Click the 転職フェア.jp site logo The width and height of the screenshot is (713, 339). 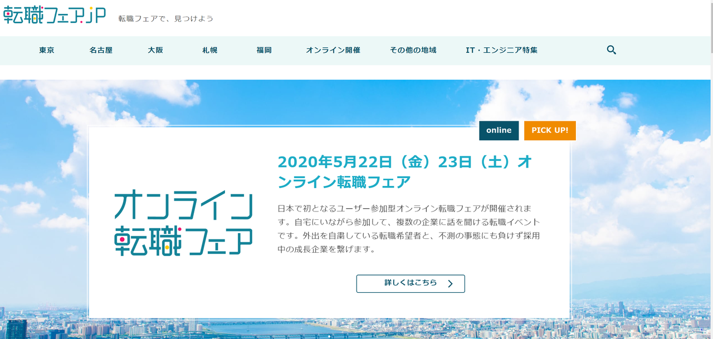point(53,15)
